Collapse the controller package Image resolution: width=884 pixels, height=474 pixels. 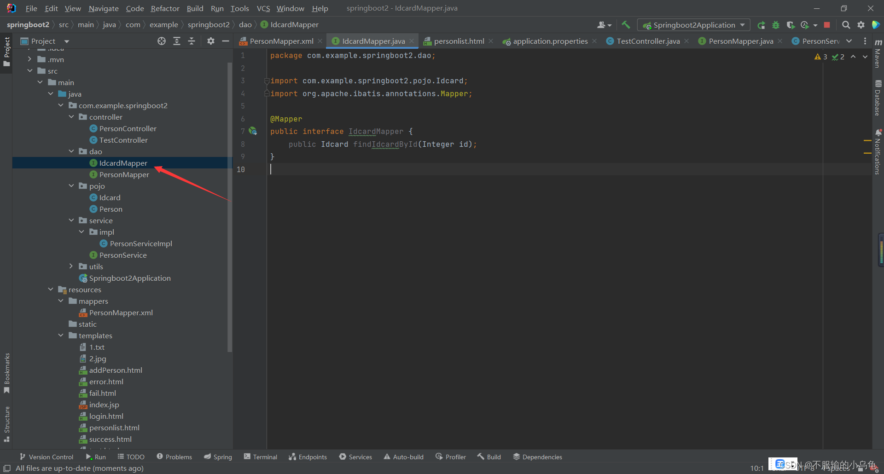71,117
